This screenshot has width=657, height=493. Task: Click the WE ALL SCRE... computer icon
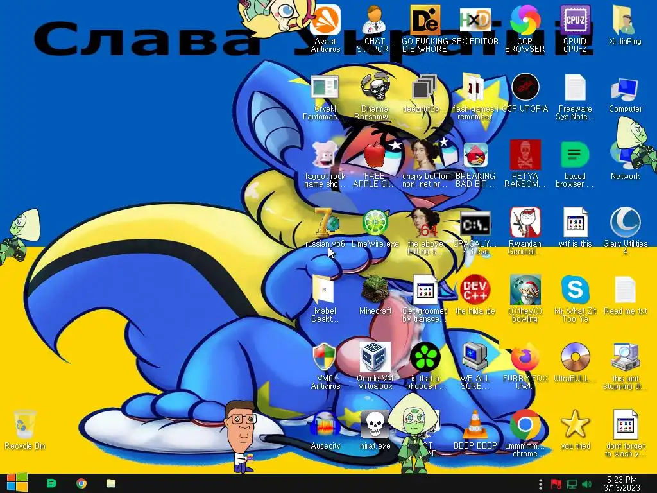point(475,367)
